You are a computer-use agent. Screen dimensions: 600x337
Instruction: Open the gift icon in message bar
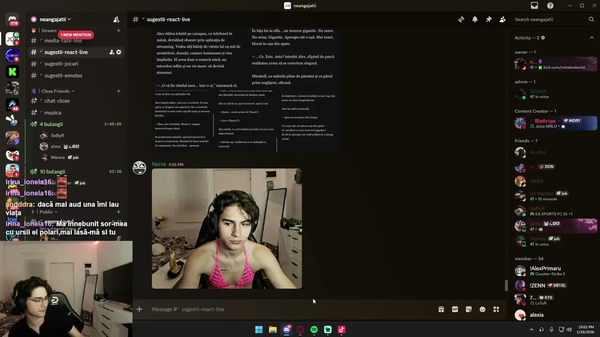pos(441,309)
